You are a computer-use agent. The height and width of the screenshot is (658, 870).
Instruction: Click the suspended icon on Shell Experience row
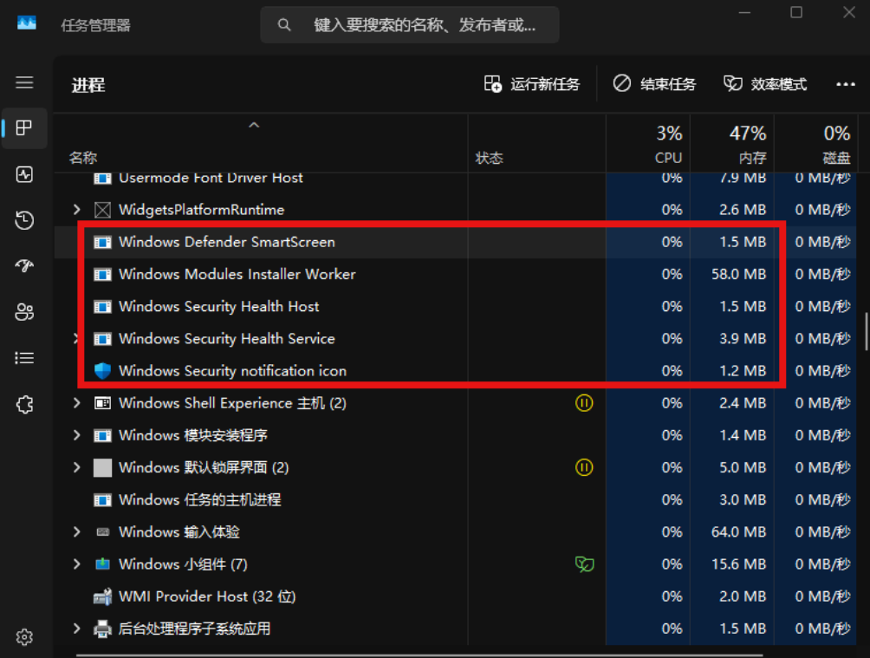click(584, 403)
